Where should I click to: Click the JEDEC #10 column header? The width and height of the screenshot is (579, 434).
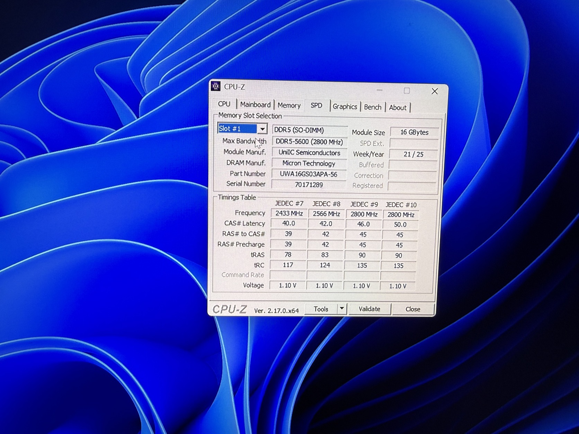coord(401,205)
